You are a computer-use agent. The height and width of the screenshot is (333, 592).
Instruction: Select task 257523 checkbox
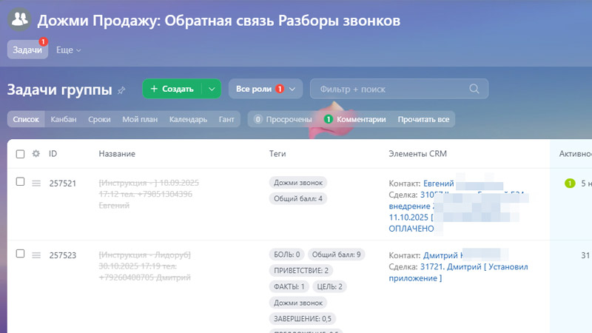(21, 254)
